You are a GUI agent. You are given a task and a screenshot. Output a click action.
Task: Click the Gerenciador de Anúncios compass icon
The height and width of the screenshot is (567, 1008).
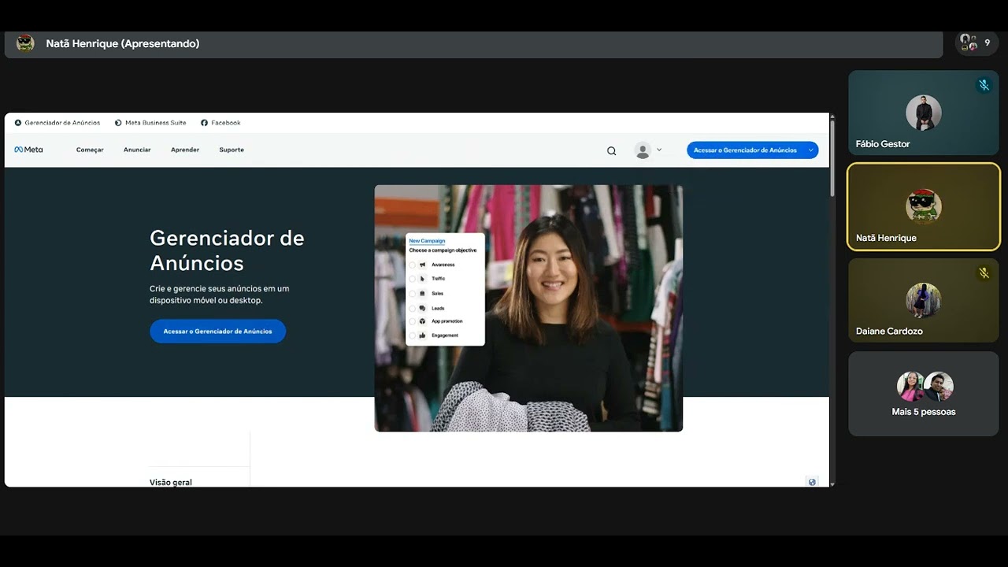18,123
